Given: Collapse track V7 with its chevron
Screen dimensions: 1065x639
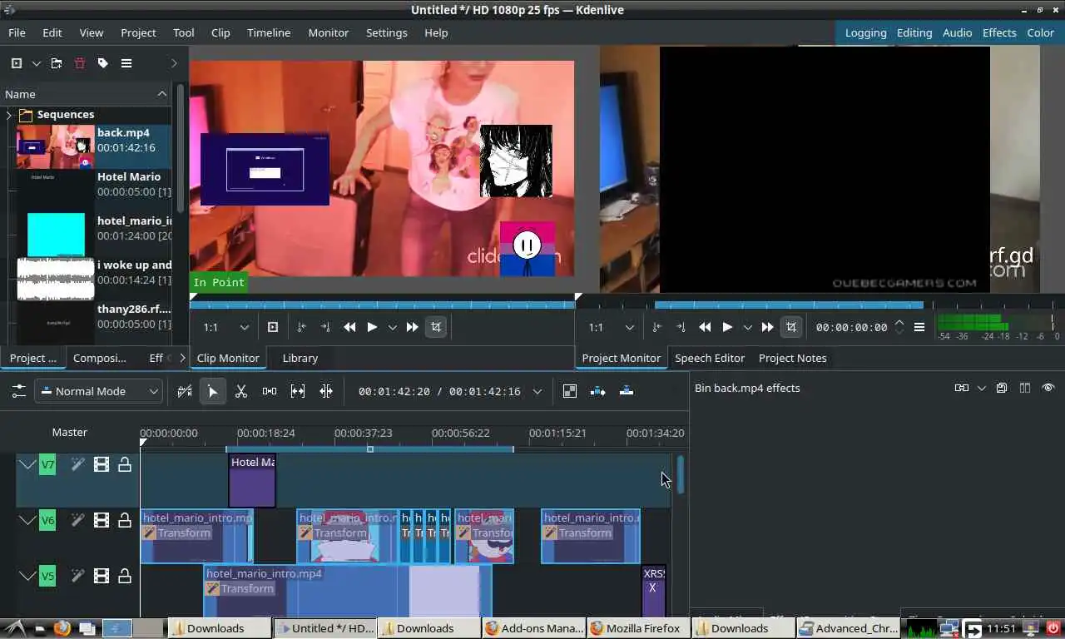Looking at the screenshot, I should point(27,464).
